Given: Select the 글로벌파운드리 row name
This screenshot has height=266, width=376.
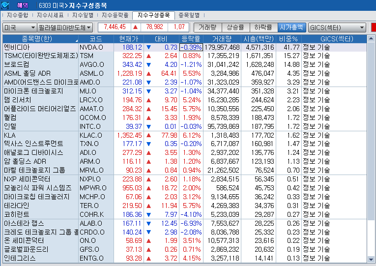Looking at the screenshot, I should point(26,249).
